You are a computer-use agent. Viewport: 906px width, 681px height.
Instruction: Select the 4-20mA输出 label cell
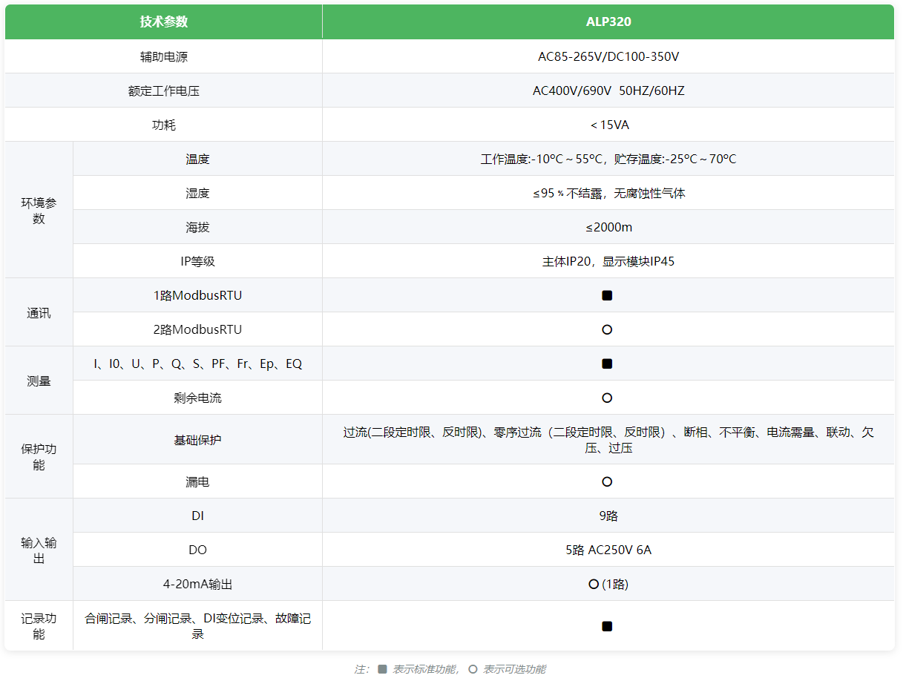coord(197,584)
